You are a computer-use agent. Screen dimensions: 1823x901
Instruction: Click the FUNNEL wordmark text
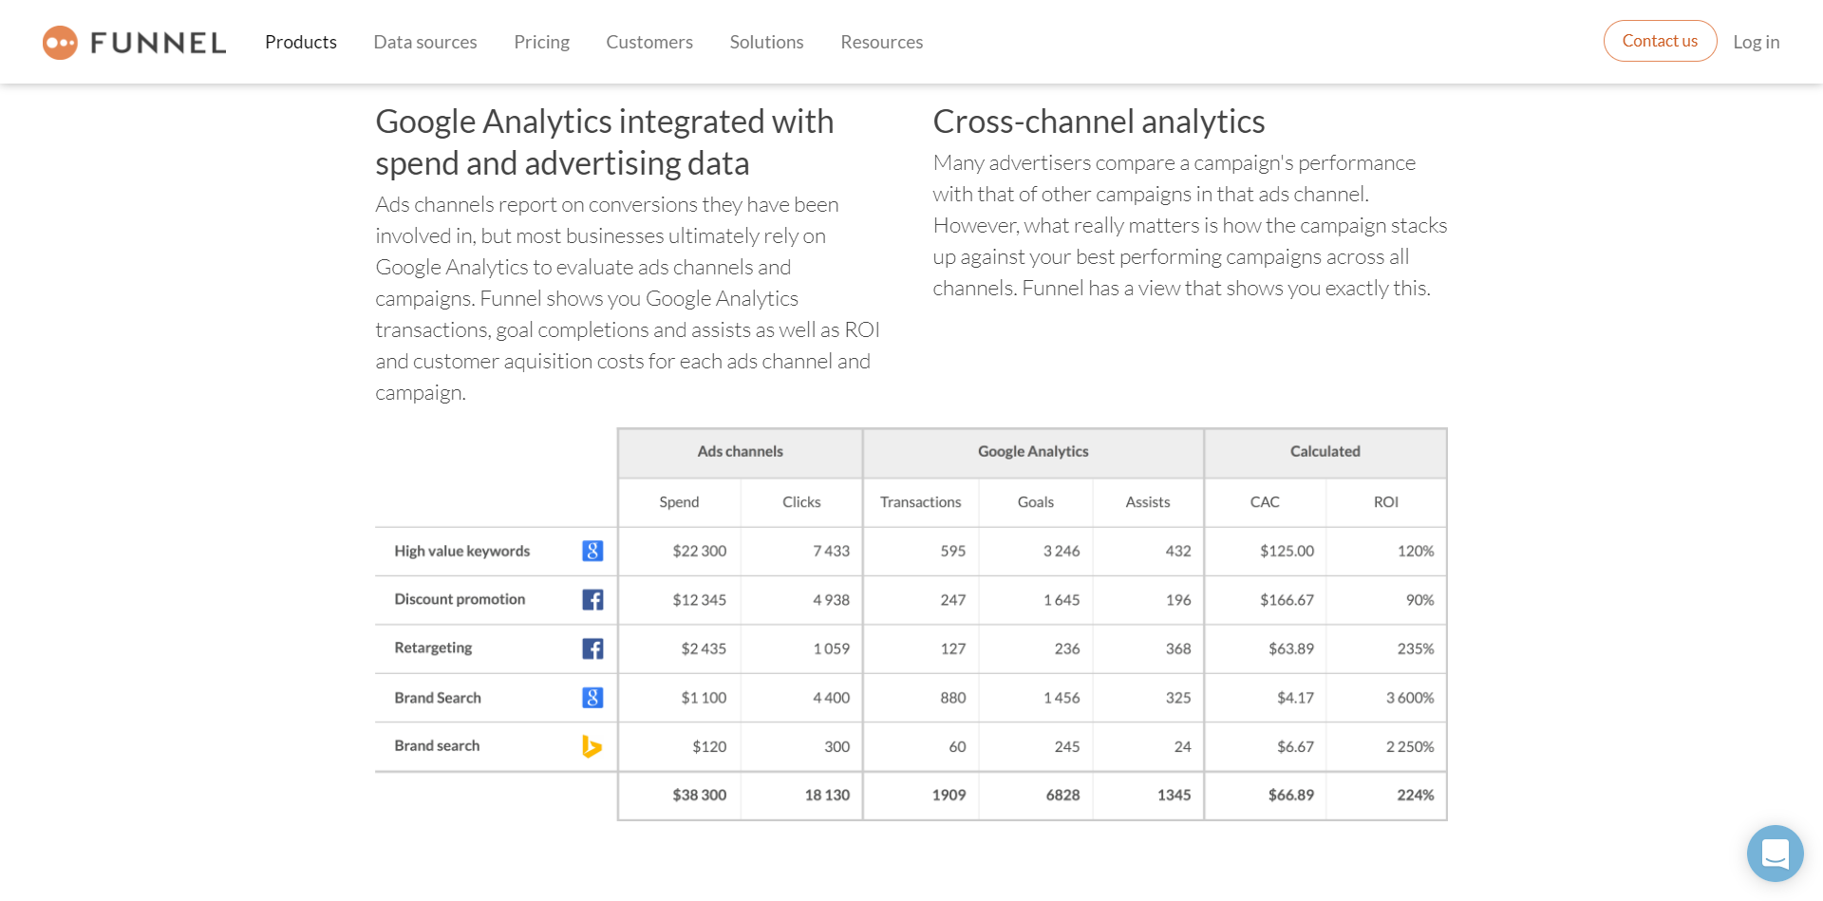point(158,43)
